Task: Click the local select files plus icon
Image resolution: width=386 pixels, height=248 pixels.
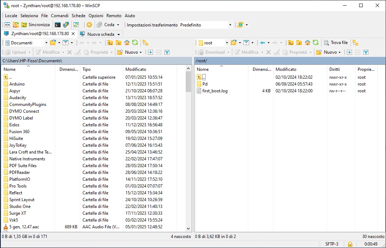Action: coord(151,52)
